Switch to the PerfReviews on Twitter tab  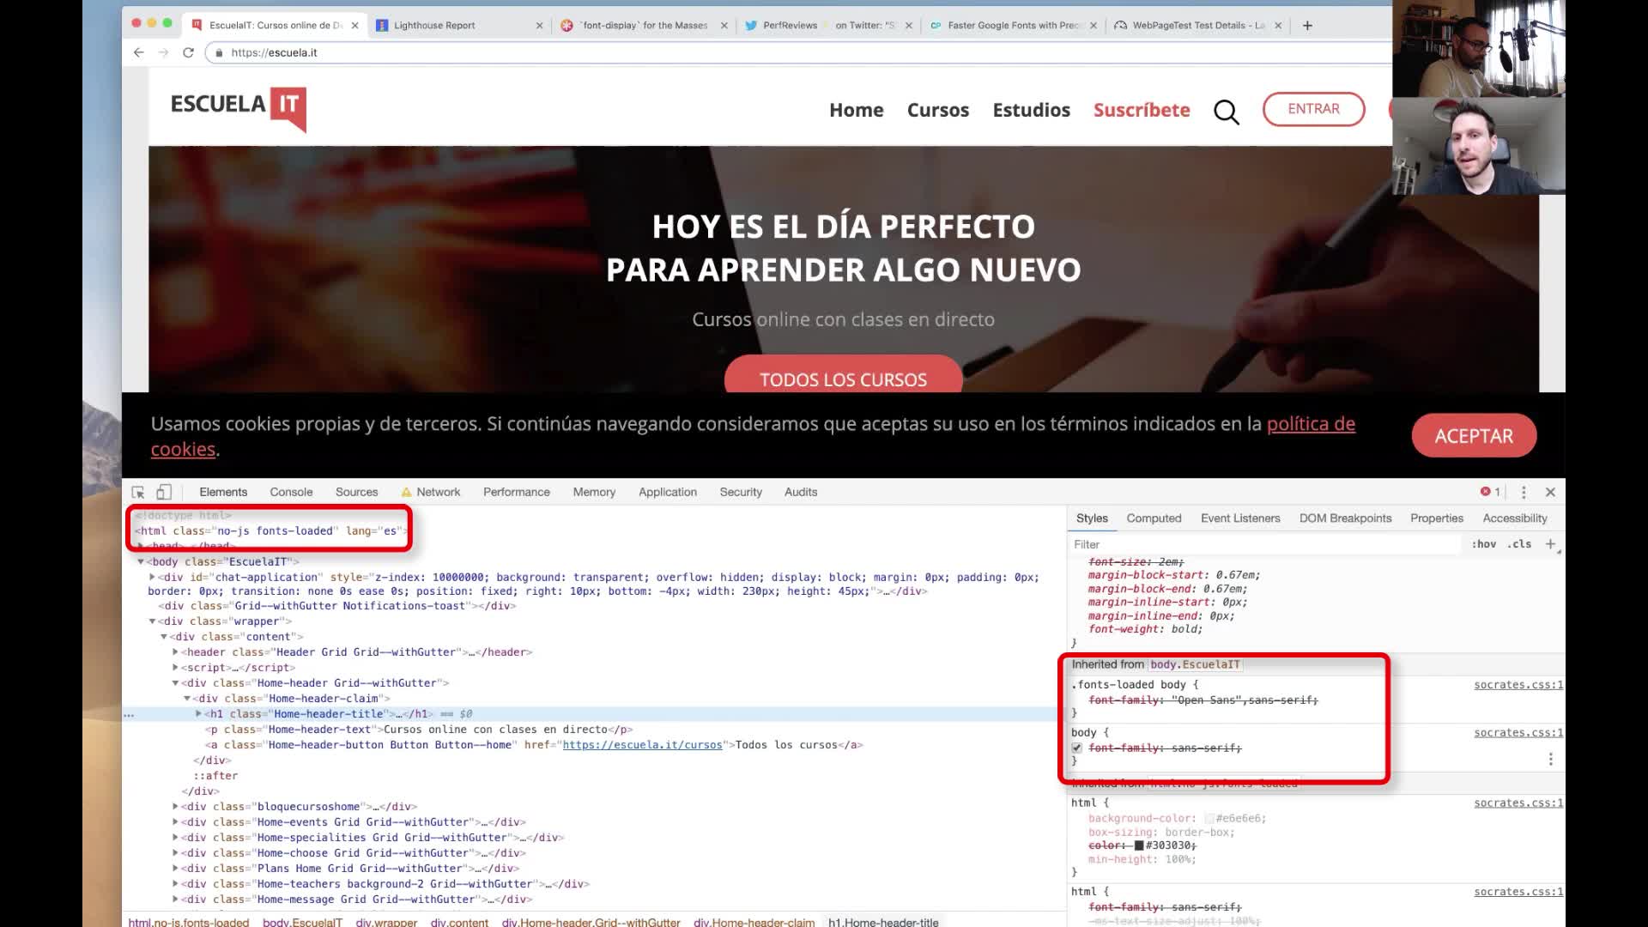pyautogui.click(x=828, y=26)
